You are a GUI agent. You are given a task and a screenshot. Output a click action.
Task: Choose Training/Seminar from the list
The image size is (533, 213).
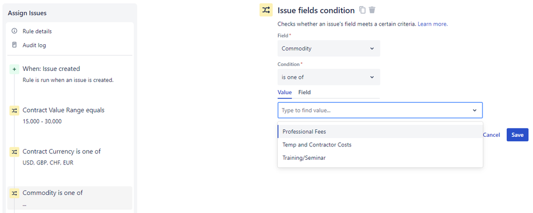tap(304, 158)
